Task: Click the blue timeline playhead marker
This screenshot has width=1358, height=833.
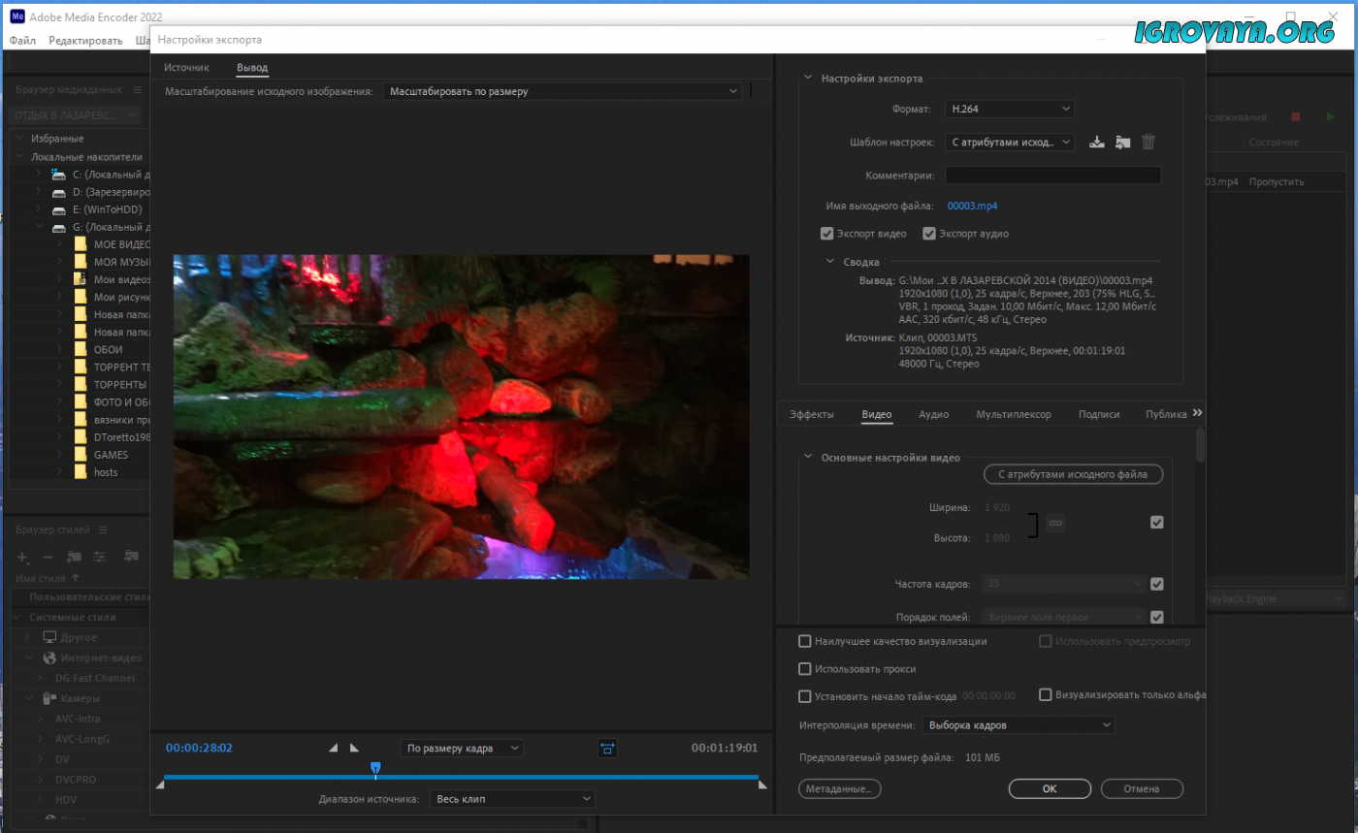Action: coord(375,768)
